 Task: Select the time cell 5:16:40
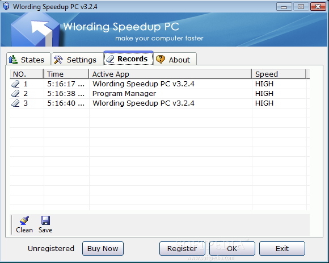click(x=66, y=103)
